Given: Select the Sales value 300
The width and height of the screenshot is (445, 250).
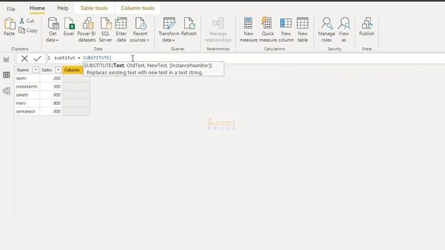Looking at the screenshot, I should [x=51, y=86].
